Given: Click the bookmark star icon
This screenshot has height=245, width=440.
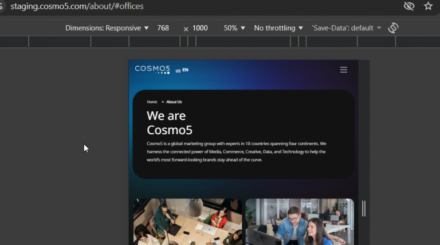Looking at the screenshot, I should pyautogui.click(x=428, y=6).
